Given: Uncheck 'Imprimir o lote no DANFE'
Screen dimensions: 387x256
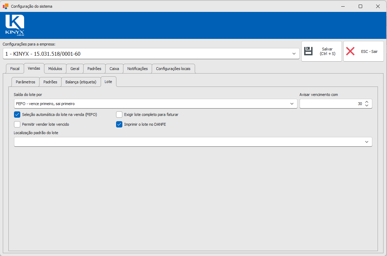Looking at the screenshot, I should pyautogui.click(x=119, y=124).
